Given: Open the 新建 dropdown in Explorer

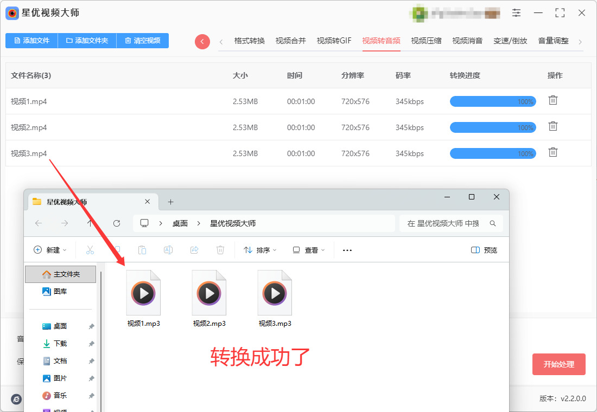Looking at the screenshot, I should [x=50, y=250].
